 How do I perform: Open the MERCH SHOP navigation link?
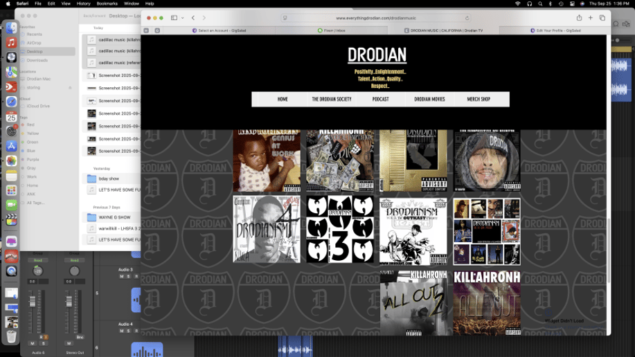[x=479, y=99]
